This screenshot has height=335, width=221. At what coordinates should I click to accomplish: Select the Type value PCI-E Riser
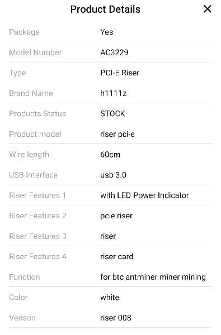120,73
